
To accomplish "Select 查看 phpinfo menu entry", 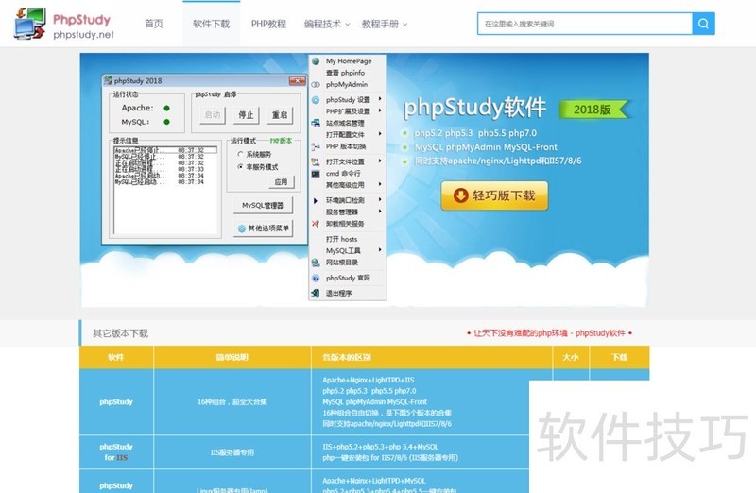I will pos(347,73).
